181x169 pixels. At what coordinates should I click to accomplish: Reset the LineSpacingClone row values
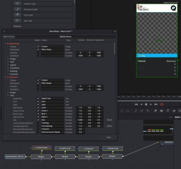109,126
